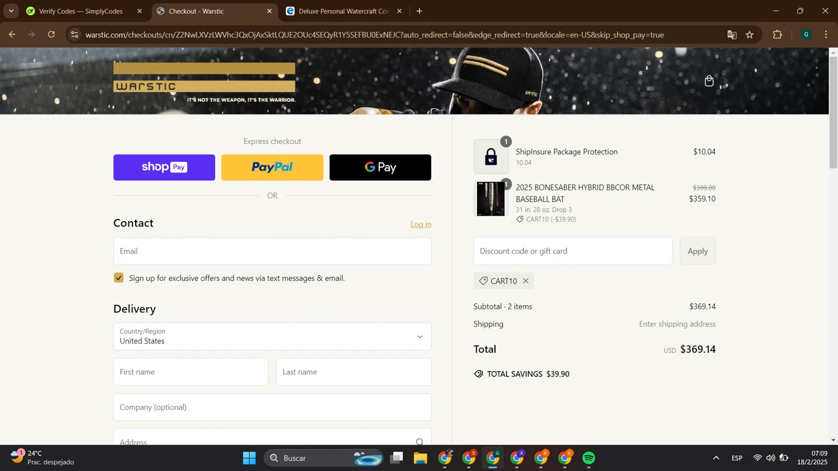Image resolution: width=838 pixels, height=471 pixels.
Task: Pay with PayPal express button
Action: click(272, 167)
